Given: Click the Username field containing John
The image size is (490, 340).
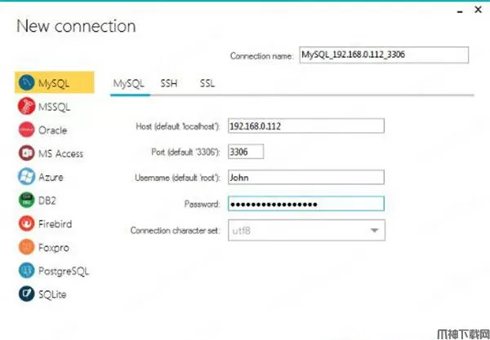Looking at the screenshot, I should [306, 178].
